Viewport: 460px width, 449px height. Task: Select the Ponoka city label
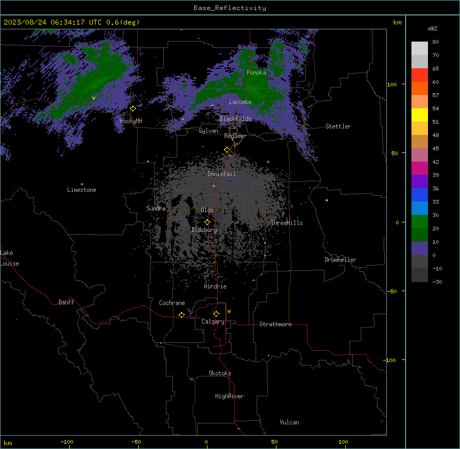coord(256,73)
